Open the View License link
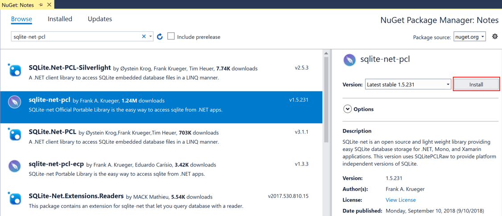The width and height of the screenshot is (502, 216). tap(401, 200)
